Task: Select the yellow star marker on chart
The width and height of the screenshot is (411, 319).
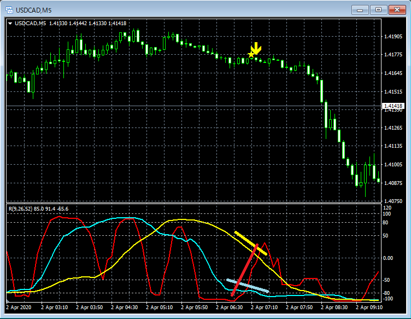Action: (251, 54)
